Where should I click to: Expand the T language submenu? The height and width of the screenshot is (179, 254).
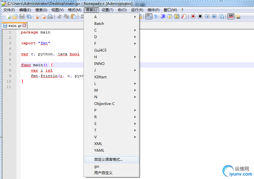pos(112,130)
